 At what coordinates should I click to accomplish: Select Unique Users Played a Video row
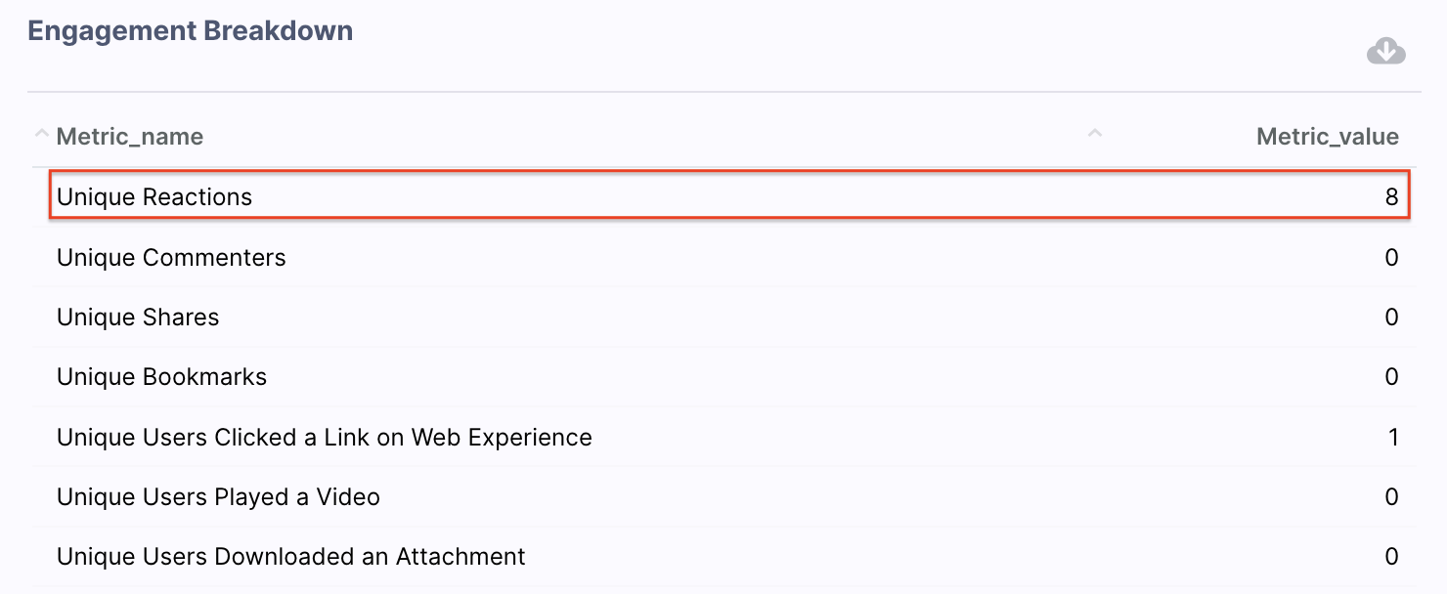pos(723,496)
